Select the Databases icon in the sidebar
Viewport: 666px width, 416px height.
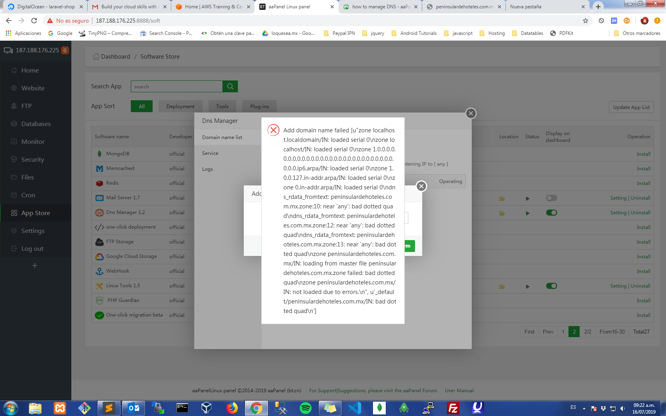[x=13, y=124]
